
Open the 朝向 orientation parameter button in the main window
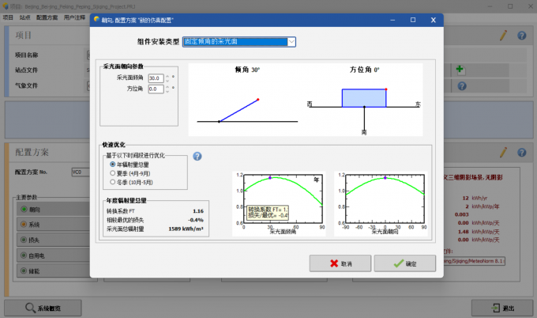54,209
